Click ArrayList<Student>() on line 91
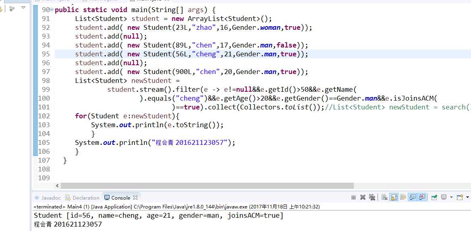Image resolution: width=471 pixels, height=231 pixels. pos(228,19)
